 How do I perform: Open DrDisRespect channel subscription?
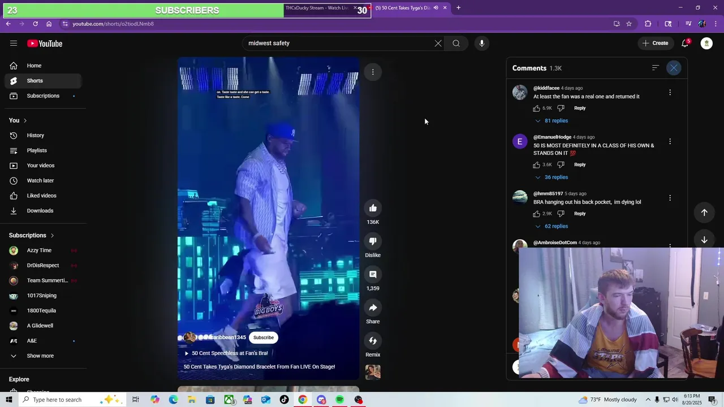[43, 266]
